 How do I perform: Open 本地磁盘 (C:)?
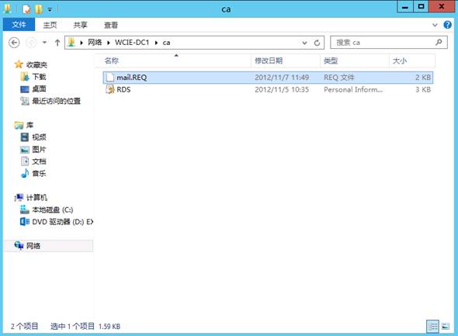coord(53,210)
